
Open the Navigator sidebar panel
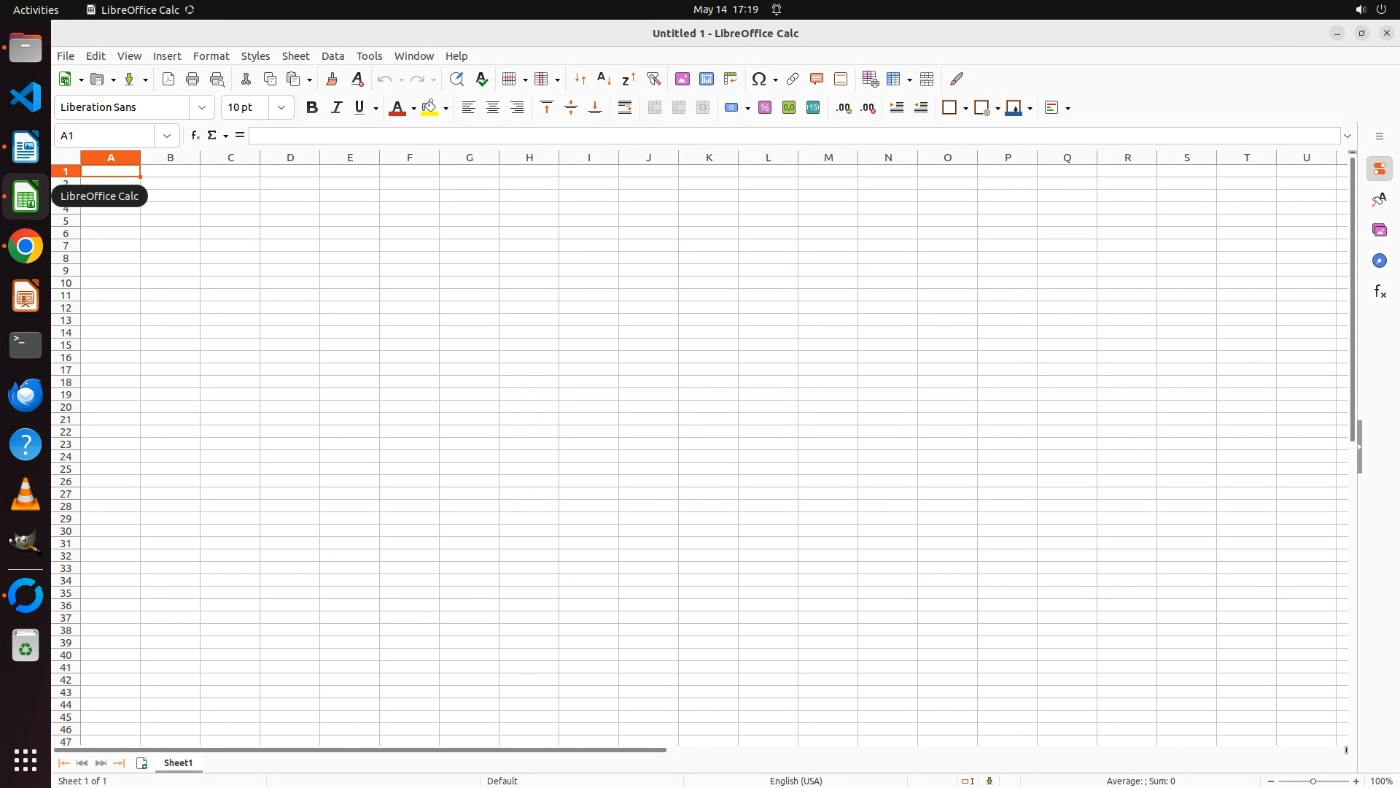[x=1380, y=261]
